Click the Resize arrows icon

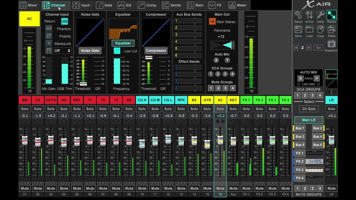tap(331, 15)
